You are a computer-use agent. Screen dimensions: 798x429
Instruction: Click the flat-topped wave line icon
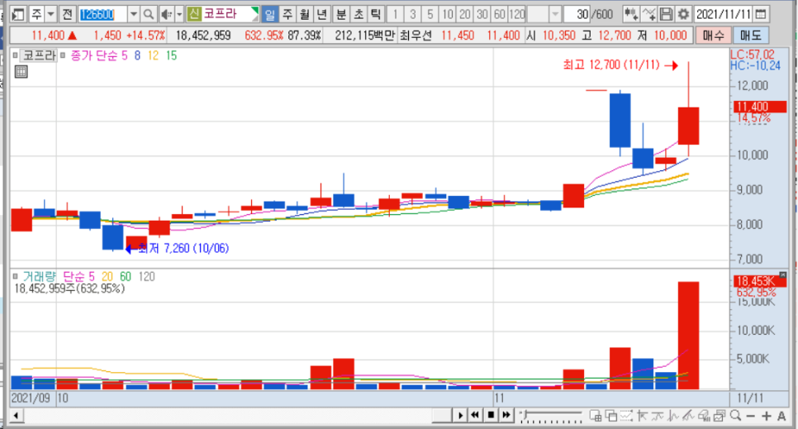(x=657, y=416)
